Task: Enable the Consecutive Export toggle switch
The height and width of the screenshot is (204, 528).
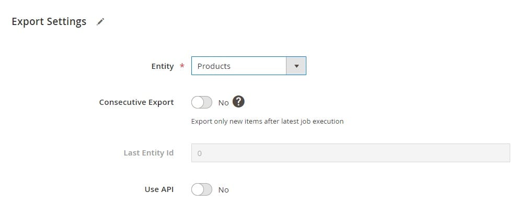Action: [202, 102]
